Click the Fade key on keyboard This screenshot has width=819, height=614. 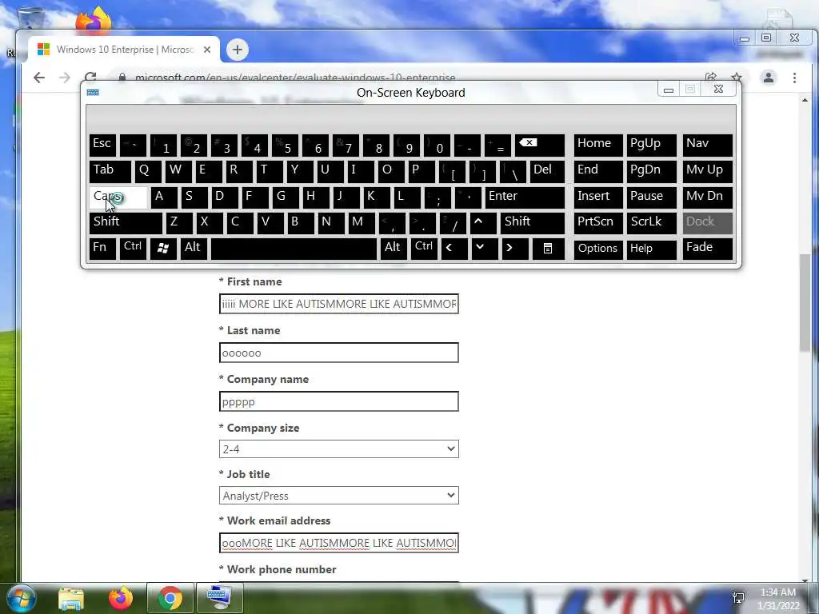click(x=708, y=249)
